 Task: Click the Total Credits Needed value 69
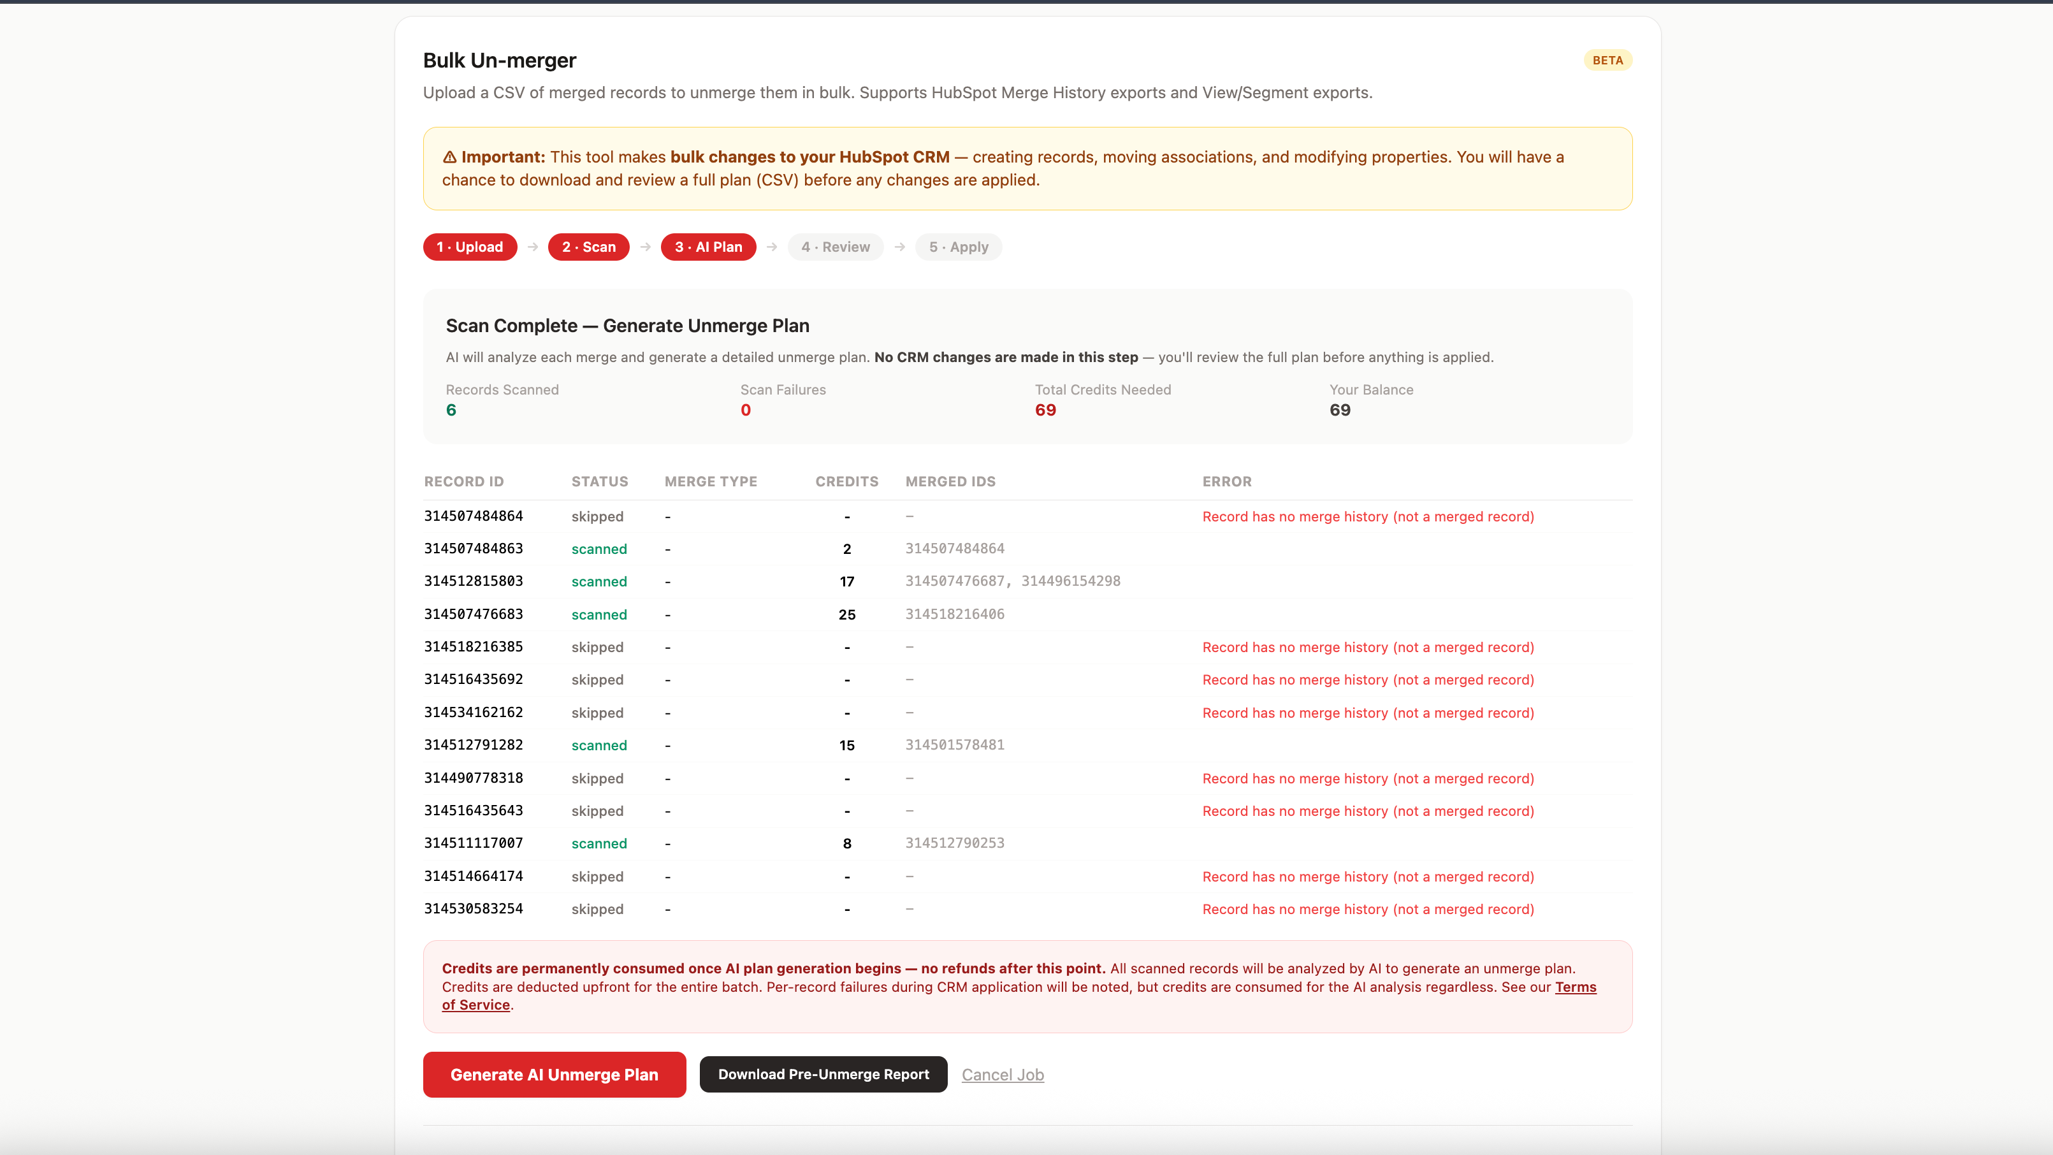point(1045,410)
